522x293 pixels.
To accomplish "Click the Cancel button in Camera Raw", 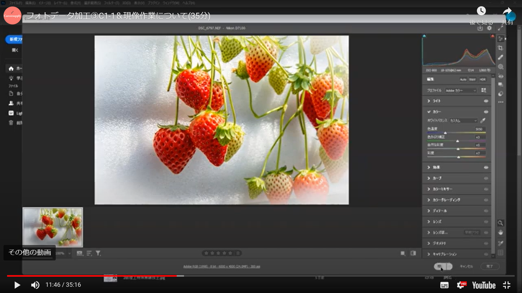I will [466, 266].
